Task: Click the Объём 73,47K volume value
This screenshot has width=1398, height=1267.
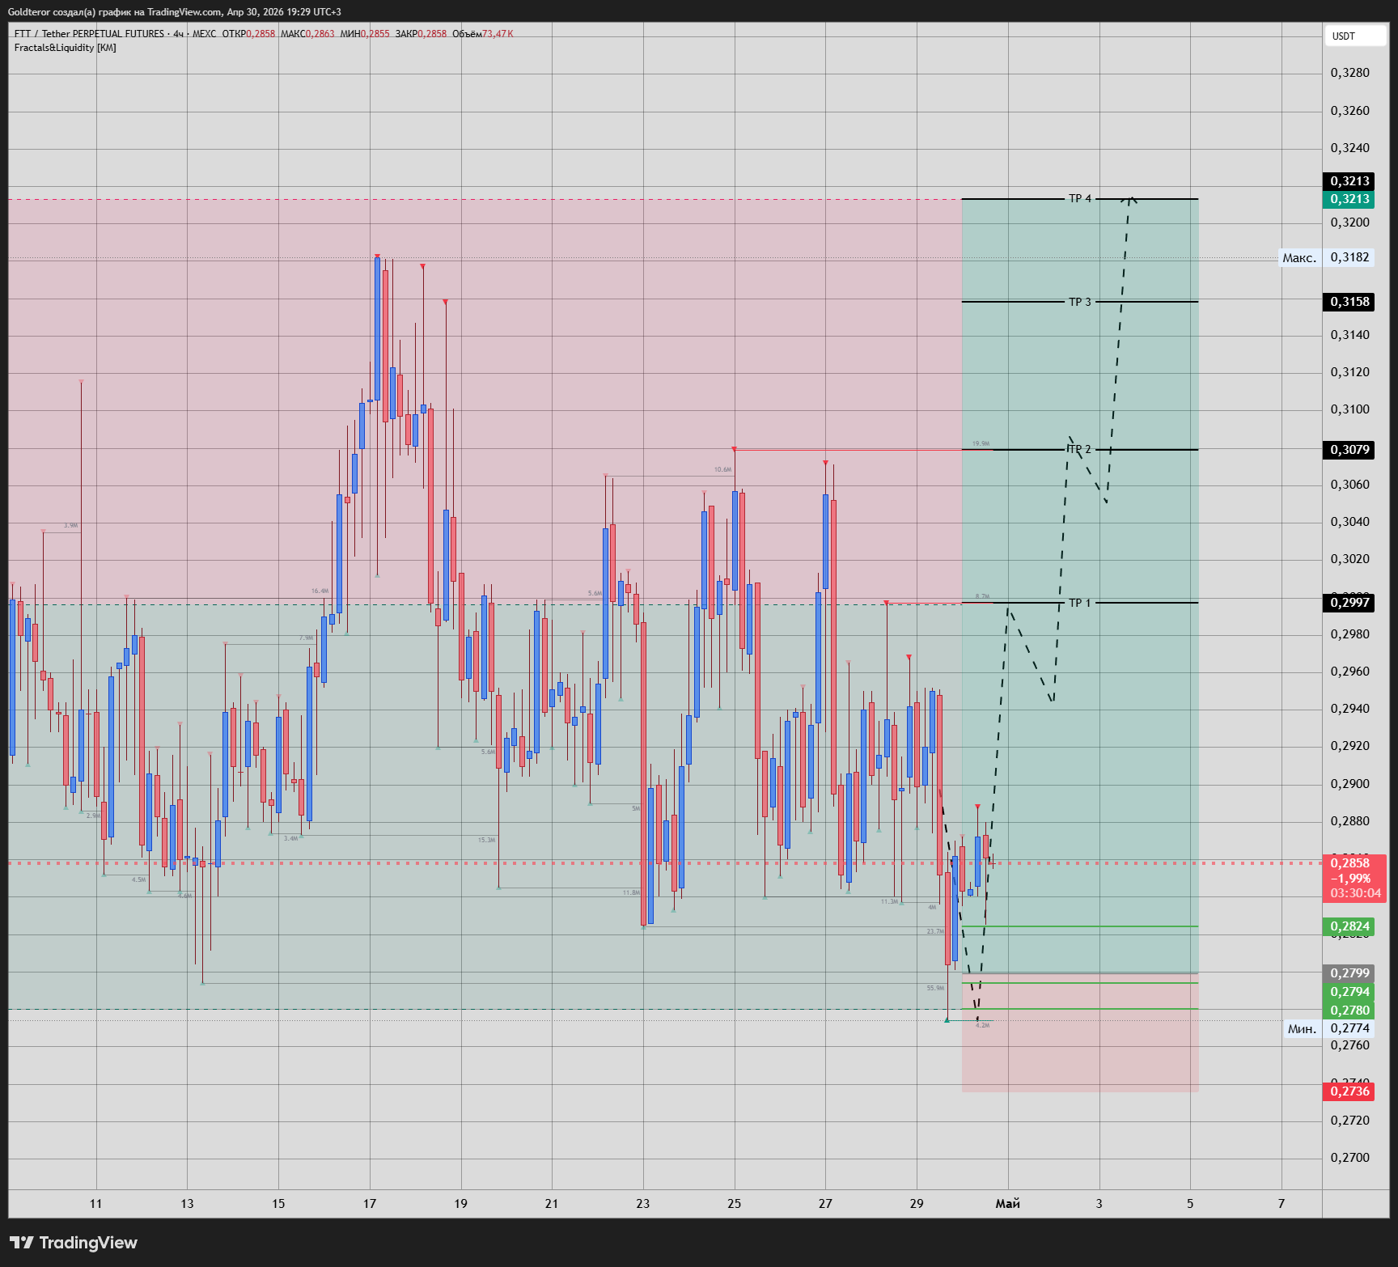Action: click(x=483, y=34)
